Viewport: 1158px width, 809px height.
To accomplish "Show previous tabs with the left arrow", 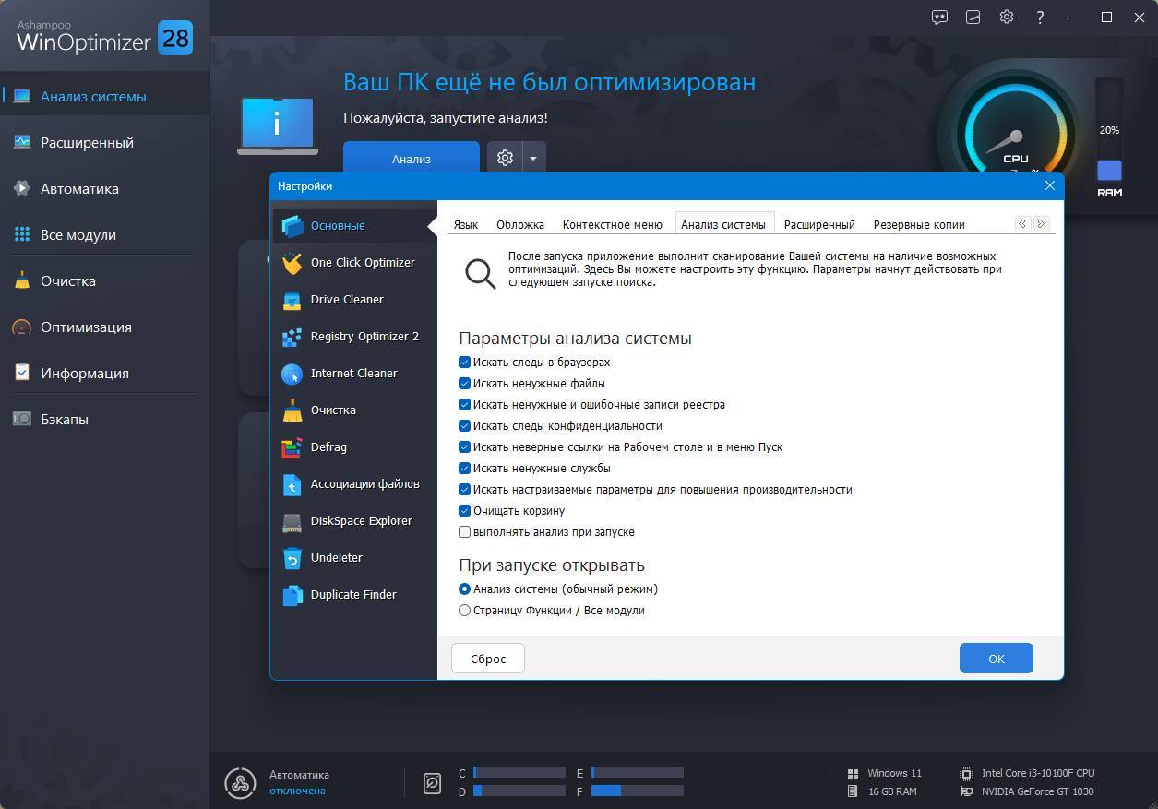I will [x=1022, y=224].
